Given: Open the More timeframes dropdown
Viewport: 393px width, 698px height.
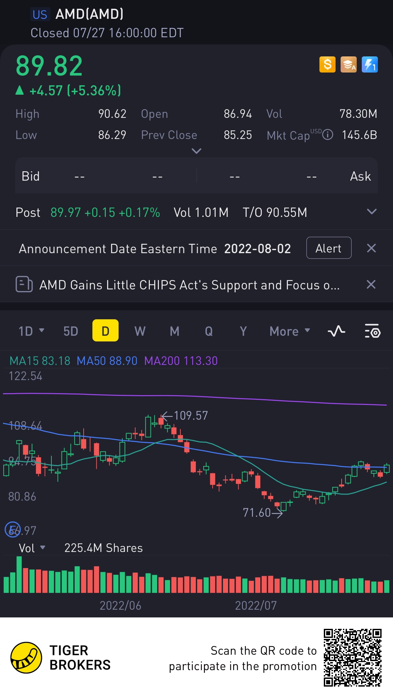Looking at the screenshot, I should pos(290,331).
